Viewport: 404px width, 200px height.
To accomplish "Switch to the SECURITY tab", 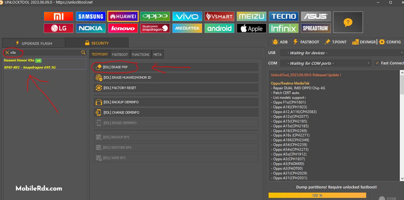I will (97, 43).
